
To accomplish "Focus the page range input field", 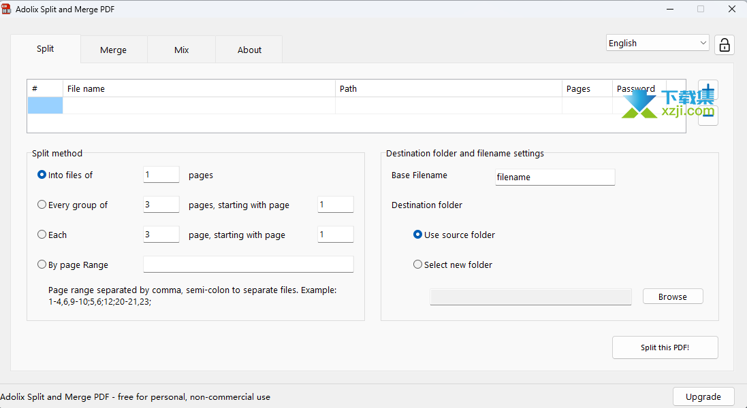I will coord(248,265).
